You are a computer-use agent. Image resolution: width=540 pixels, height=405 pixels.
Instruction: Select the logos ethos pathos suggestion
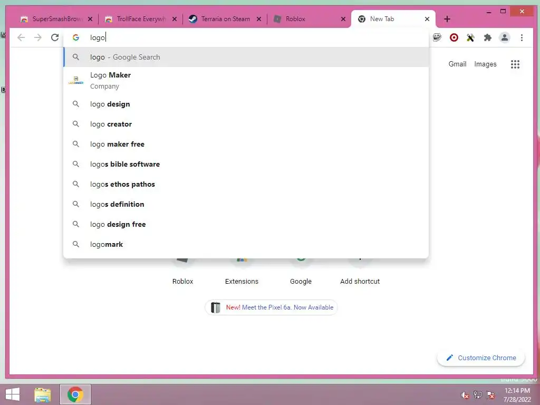[x=246, y=184]
